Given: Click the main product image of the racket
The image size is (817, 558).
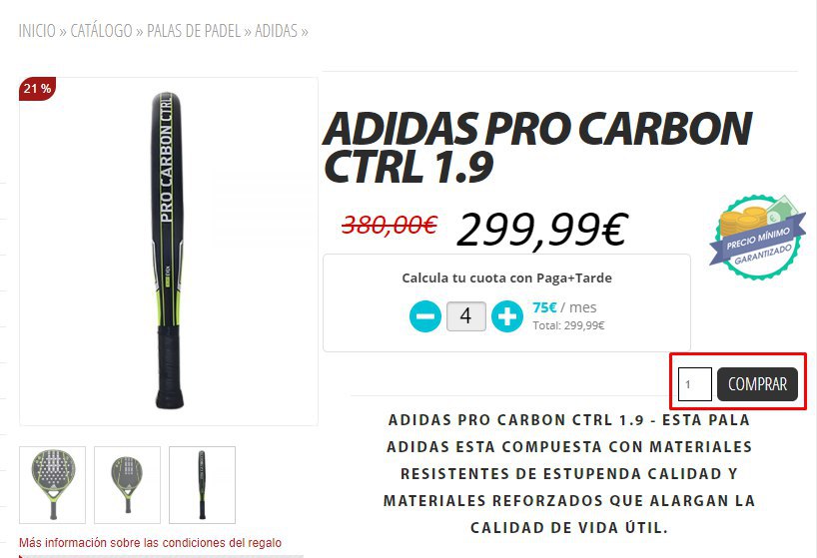Looking at the screenshot, I should click(x=169, y=252).
